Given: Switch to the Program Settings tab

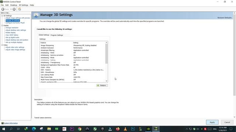Looking at the screenshot, I should pos(57,35).
